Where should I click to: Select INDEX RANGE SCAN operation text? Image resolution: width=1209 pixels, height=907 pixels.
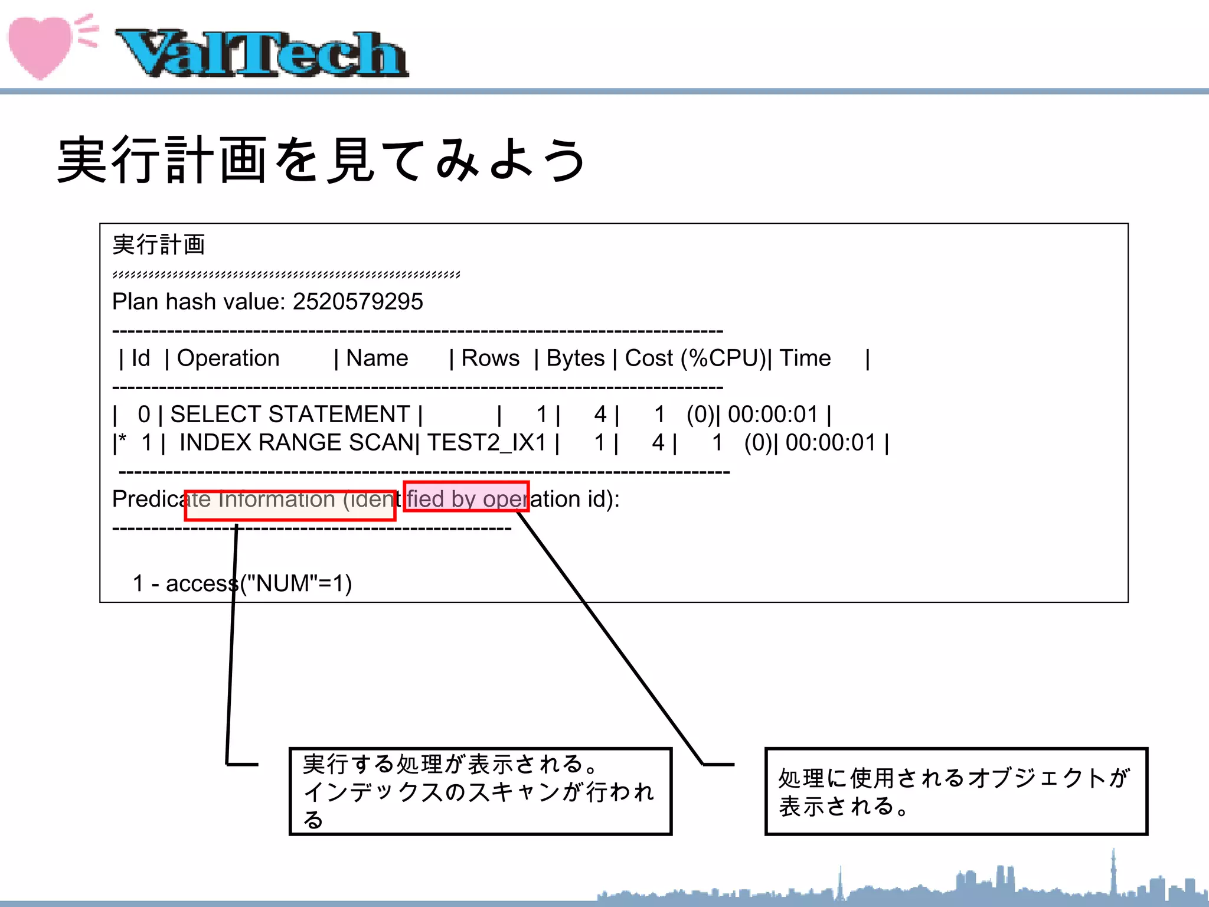pos(296,443)
